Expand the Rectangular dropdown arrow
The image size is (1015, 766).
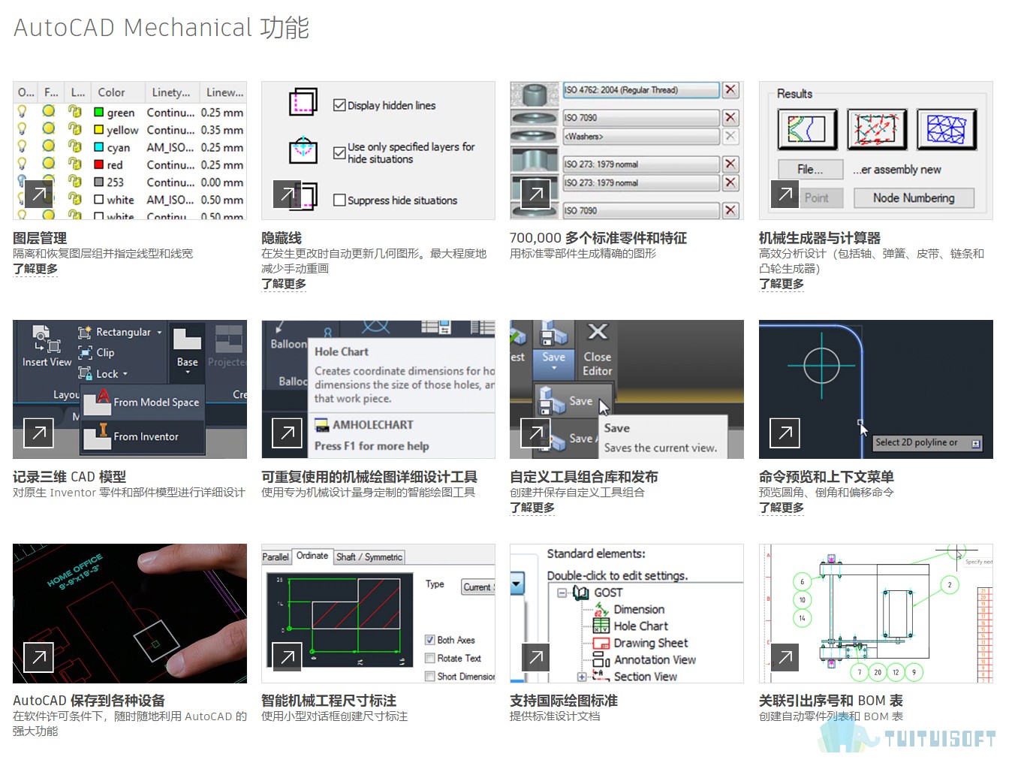point(159,332)
